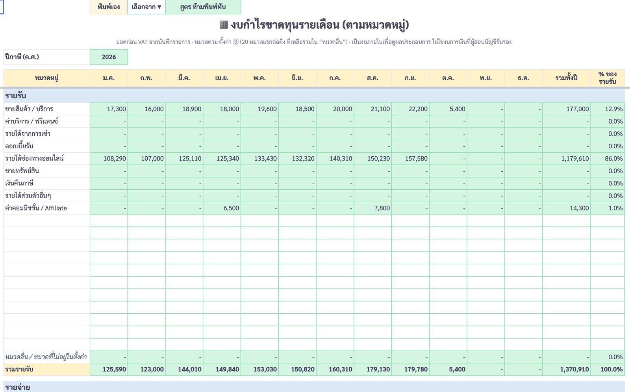The width and height of the screenshot is (630, 392).
Task: Select the 'ดอกเบี้ยรับ' row label
Action: point(47,146)
